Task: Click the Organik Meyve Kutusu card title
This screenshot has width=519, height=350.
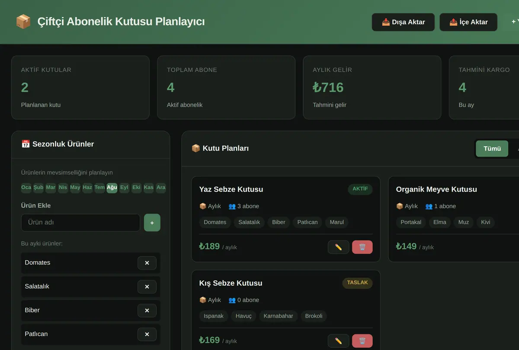Action: [x=436, y=189]
